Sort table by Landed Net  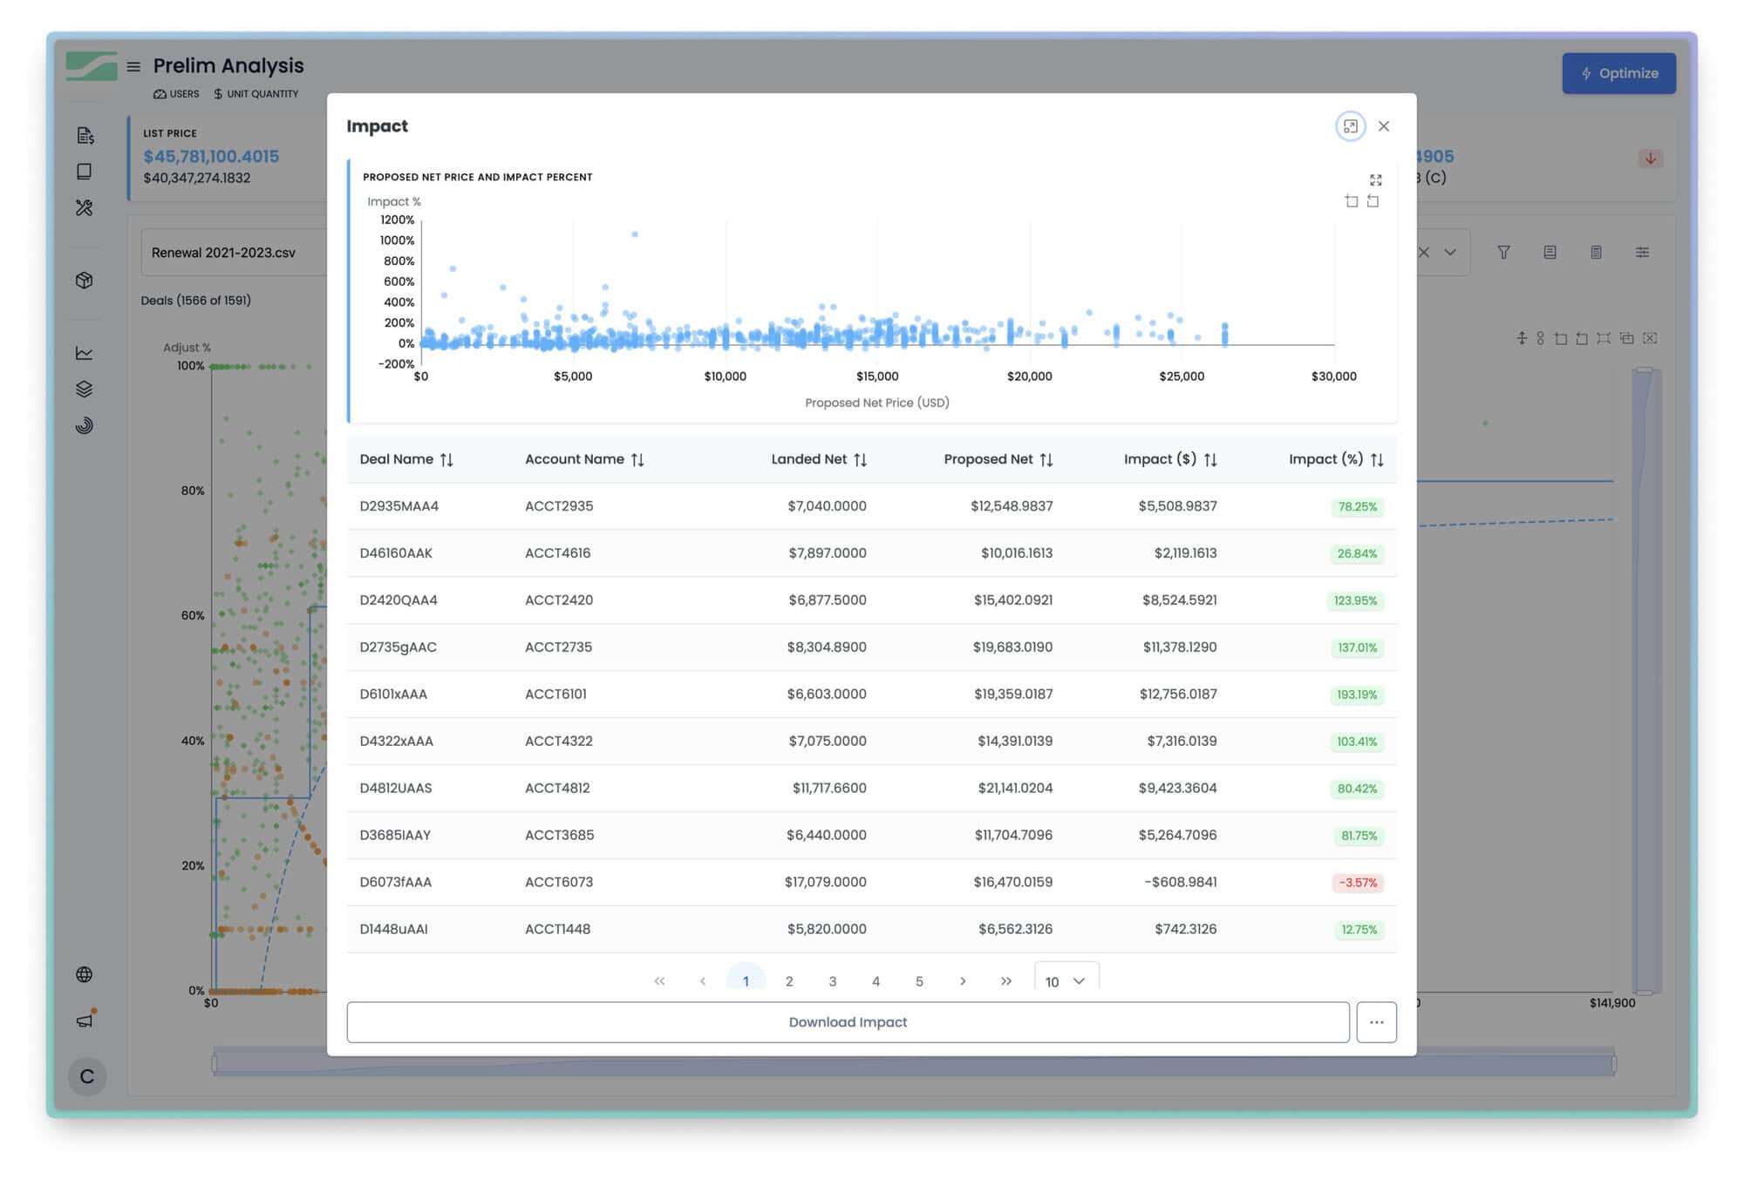(860, 459)
